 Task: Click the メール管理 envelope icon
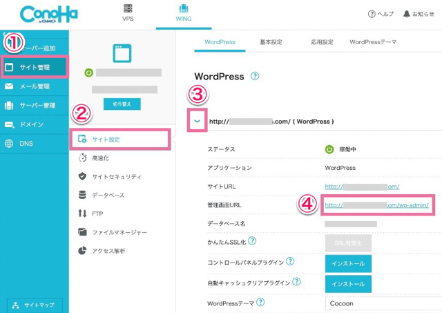[9, 86]
